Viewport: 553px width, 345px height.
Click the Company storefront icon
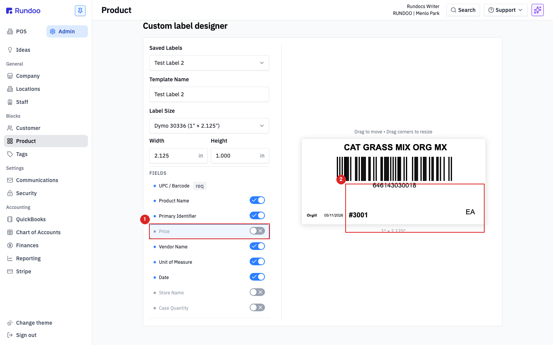pos(10,76)
